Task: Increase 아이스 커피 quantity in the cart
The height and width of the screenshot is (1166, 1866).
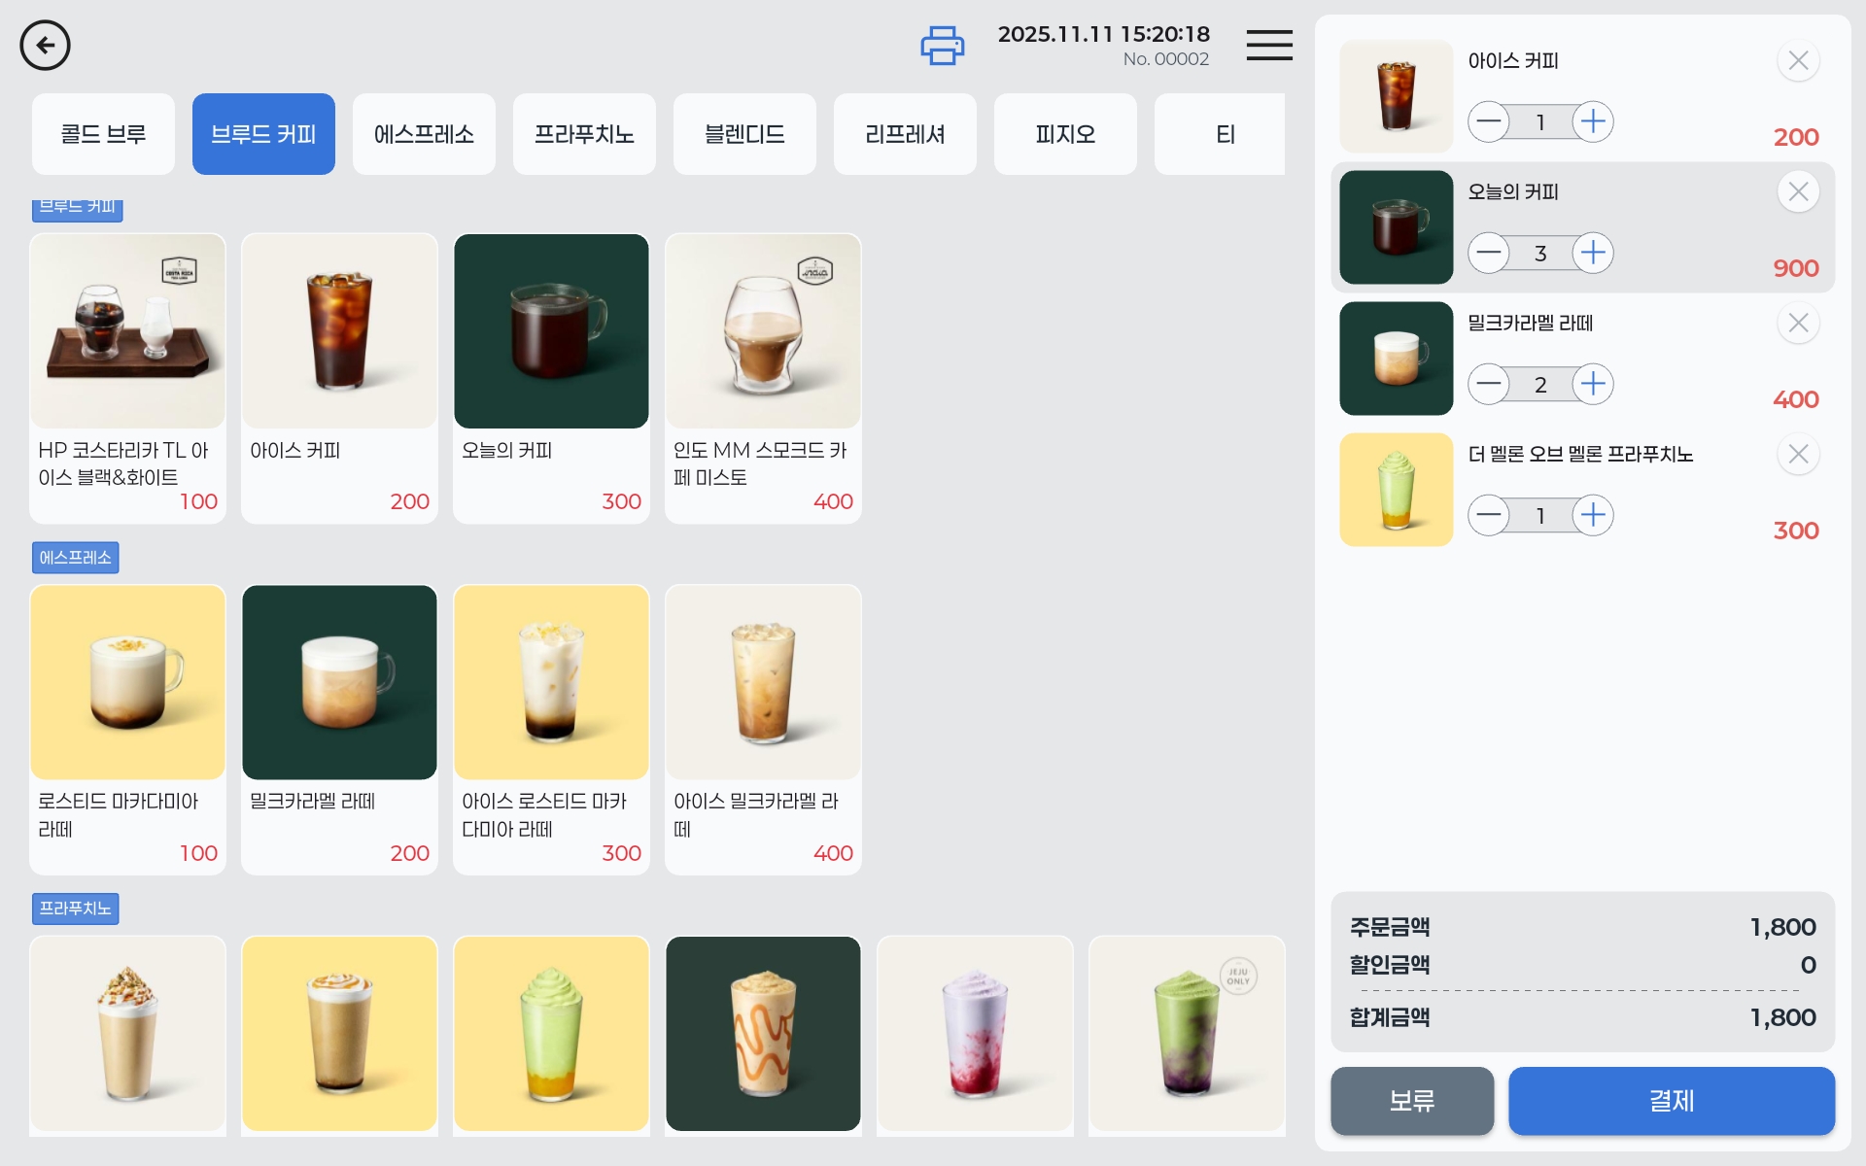Action: [1592, 122]
